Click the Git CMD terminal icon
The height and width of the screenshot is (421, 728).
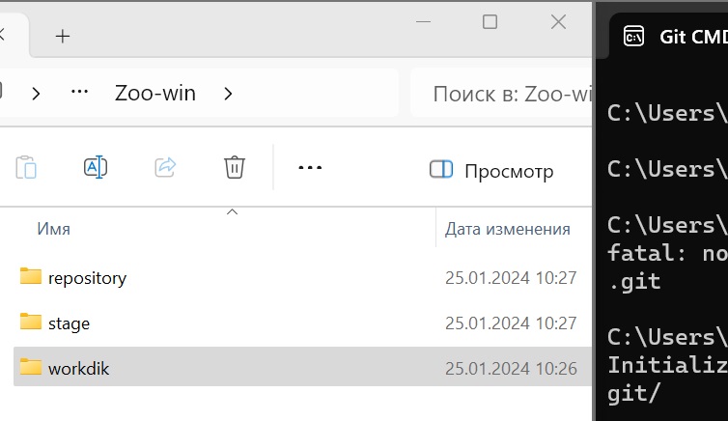click(633, 36)
